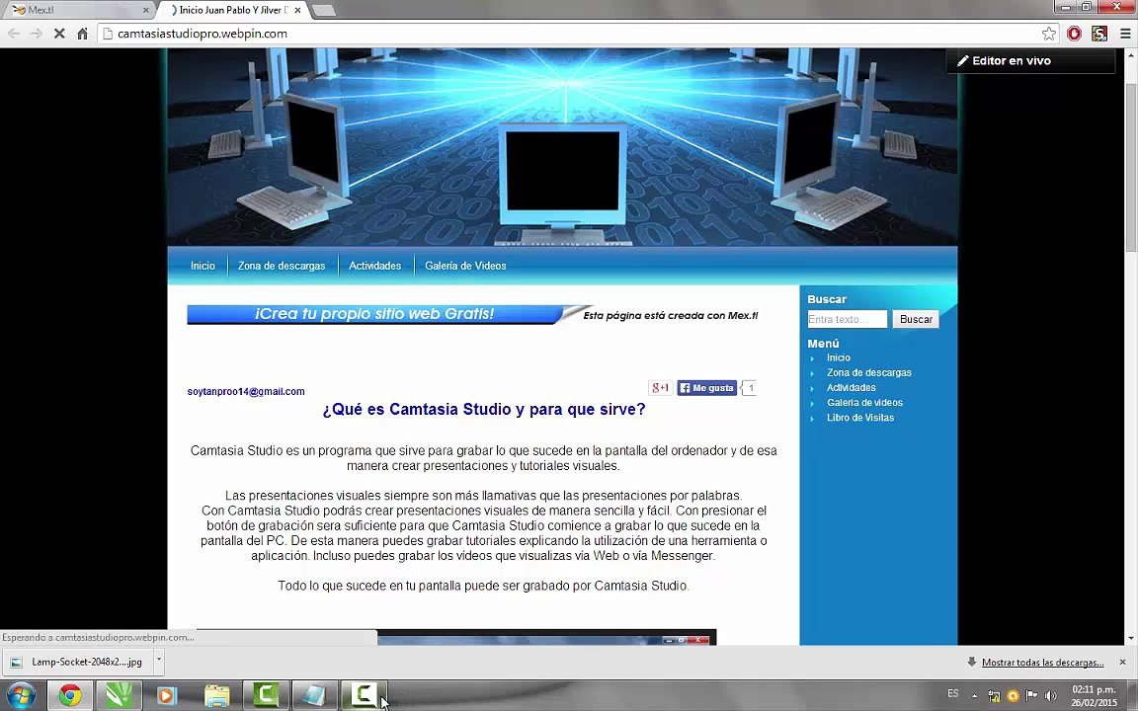The width and height of the screenshot is (1138, 711).
Task: Show hidden system tray icons
Action: (x=975, y=696)
